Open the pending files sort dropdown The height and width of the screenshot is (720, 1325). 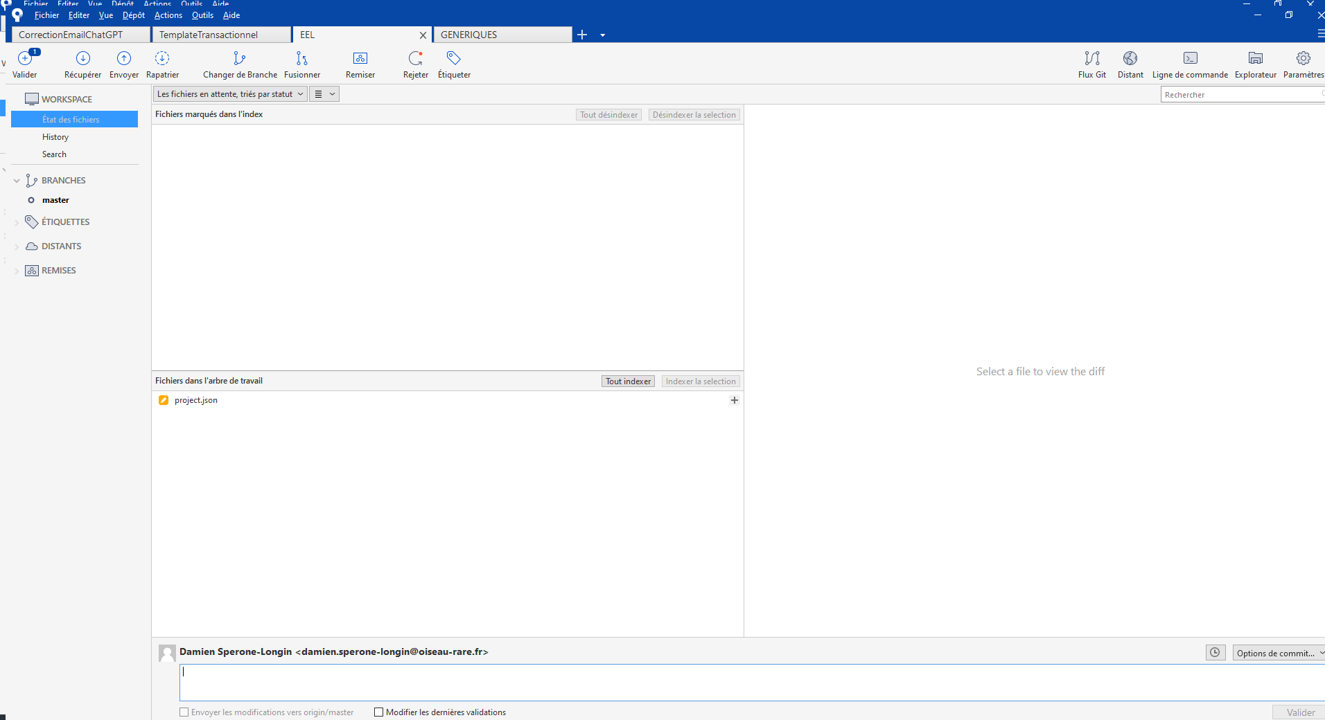229,94
